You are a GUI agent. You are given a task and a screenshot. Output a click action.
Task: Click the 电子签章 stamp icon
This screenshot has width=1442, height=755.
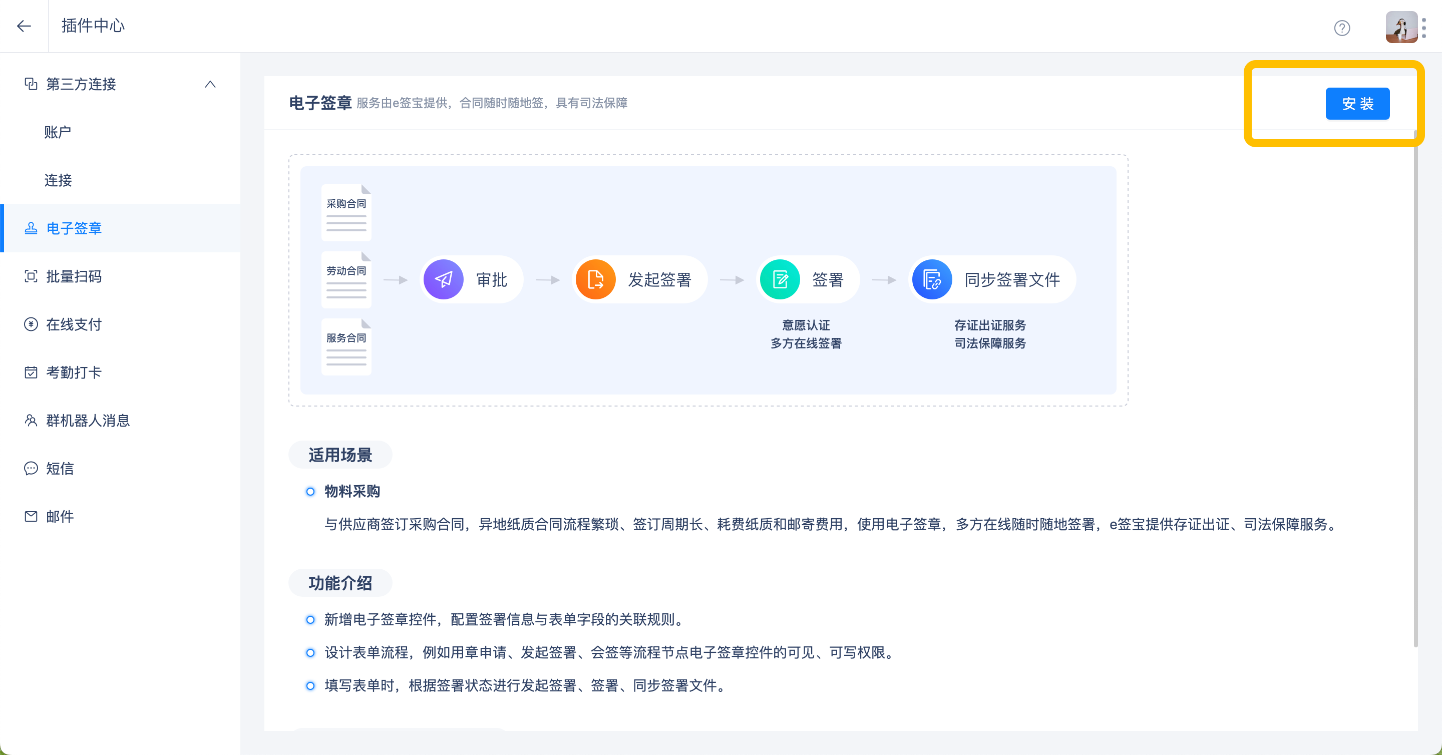31,228
